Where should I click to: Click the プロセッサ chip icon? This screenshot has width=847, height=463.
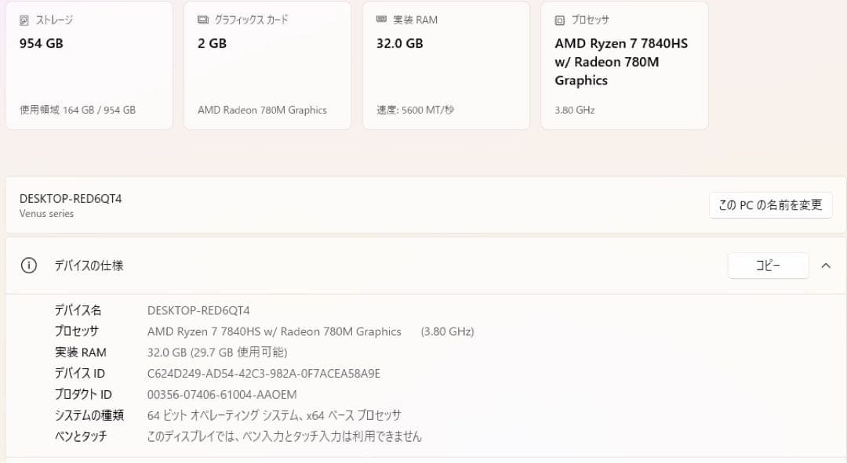click(x=558, y=20)
